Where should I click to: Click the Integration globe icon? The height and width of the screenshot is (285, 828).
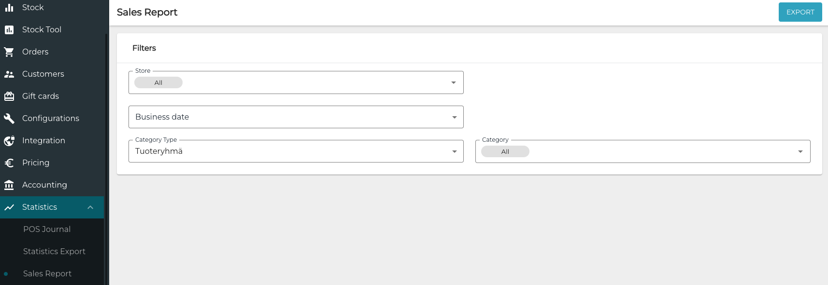click(x=9, y=141)
